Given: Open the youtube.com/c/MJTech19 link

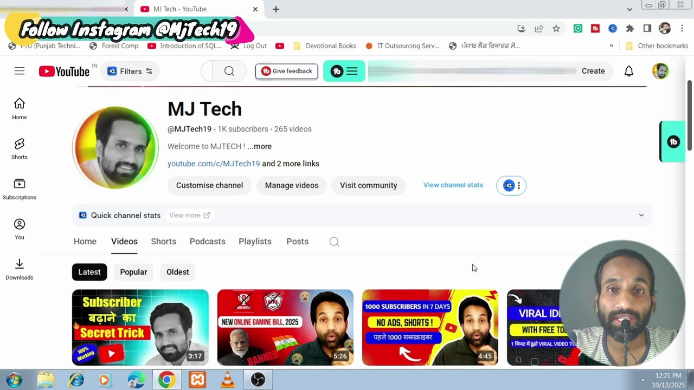Looking at the screenshot, I should click(x=214, y=164).
